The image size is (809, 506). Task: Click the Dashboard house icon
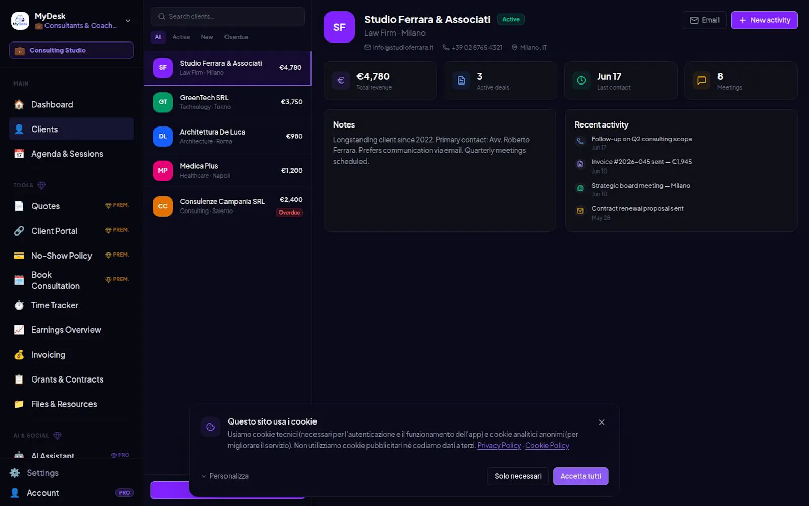tap(19, 104)
